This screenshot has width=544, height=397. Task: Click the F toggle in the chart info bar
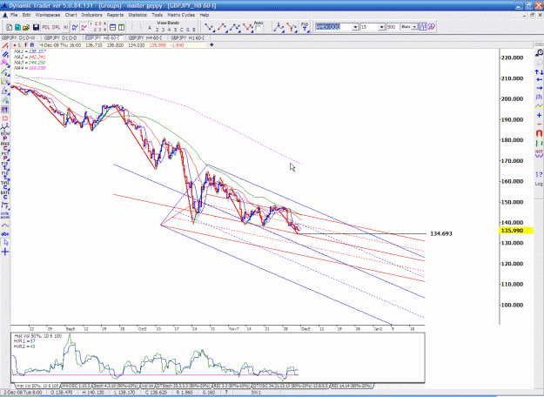[x=26, y=45]
